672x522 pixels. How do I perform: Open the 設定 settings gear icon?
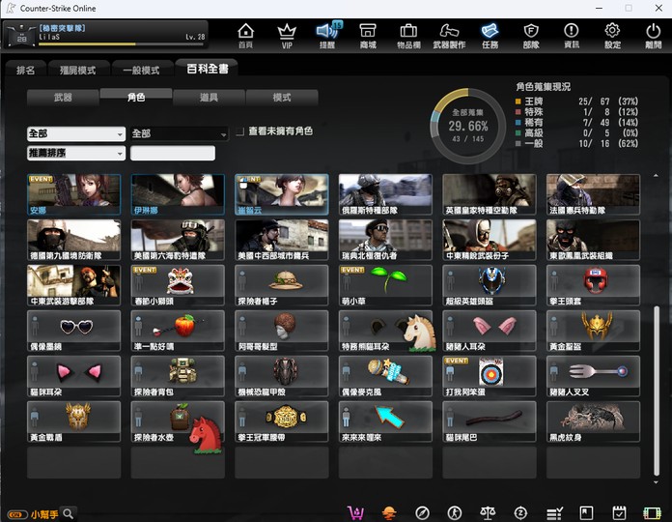click(x=612, y=36)
